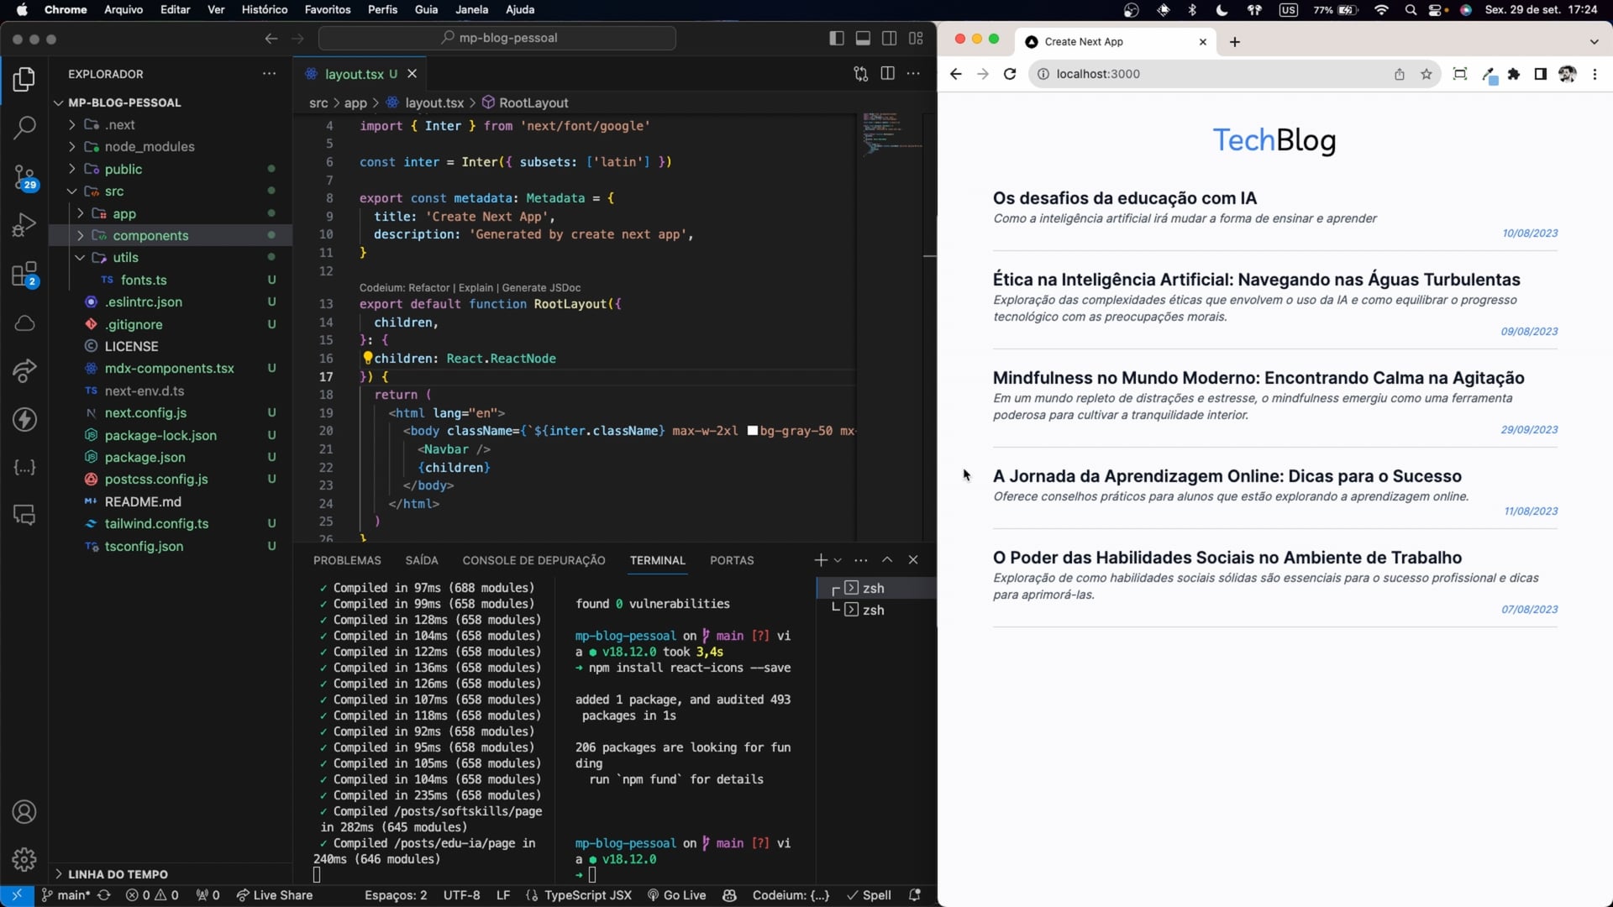
Task: Bookmark page with star icon in Chrome
Action: (x=1426, y=74)
